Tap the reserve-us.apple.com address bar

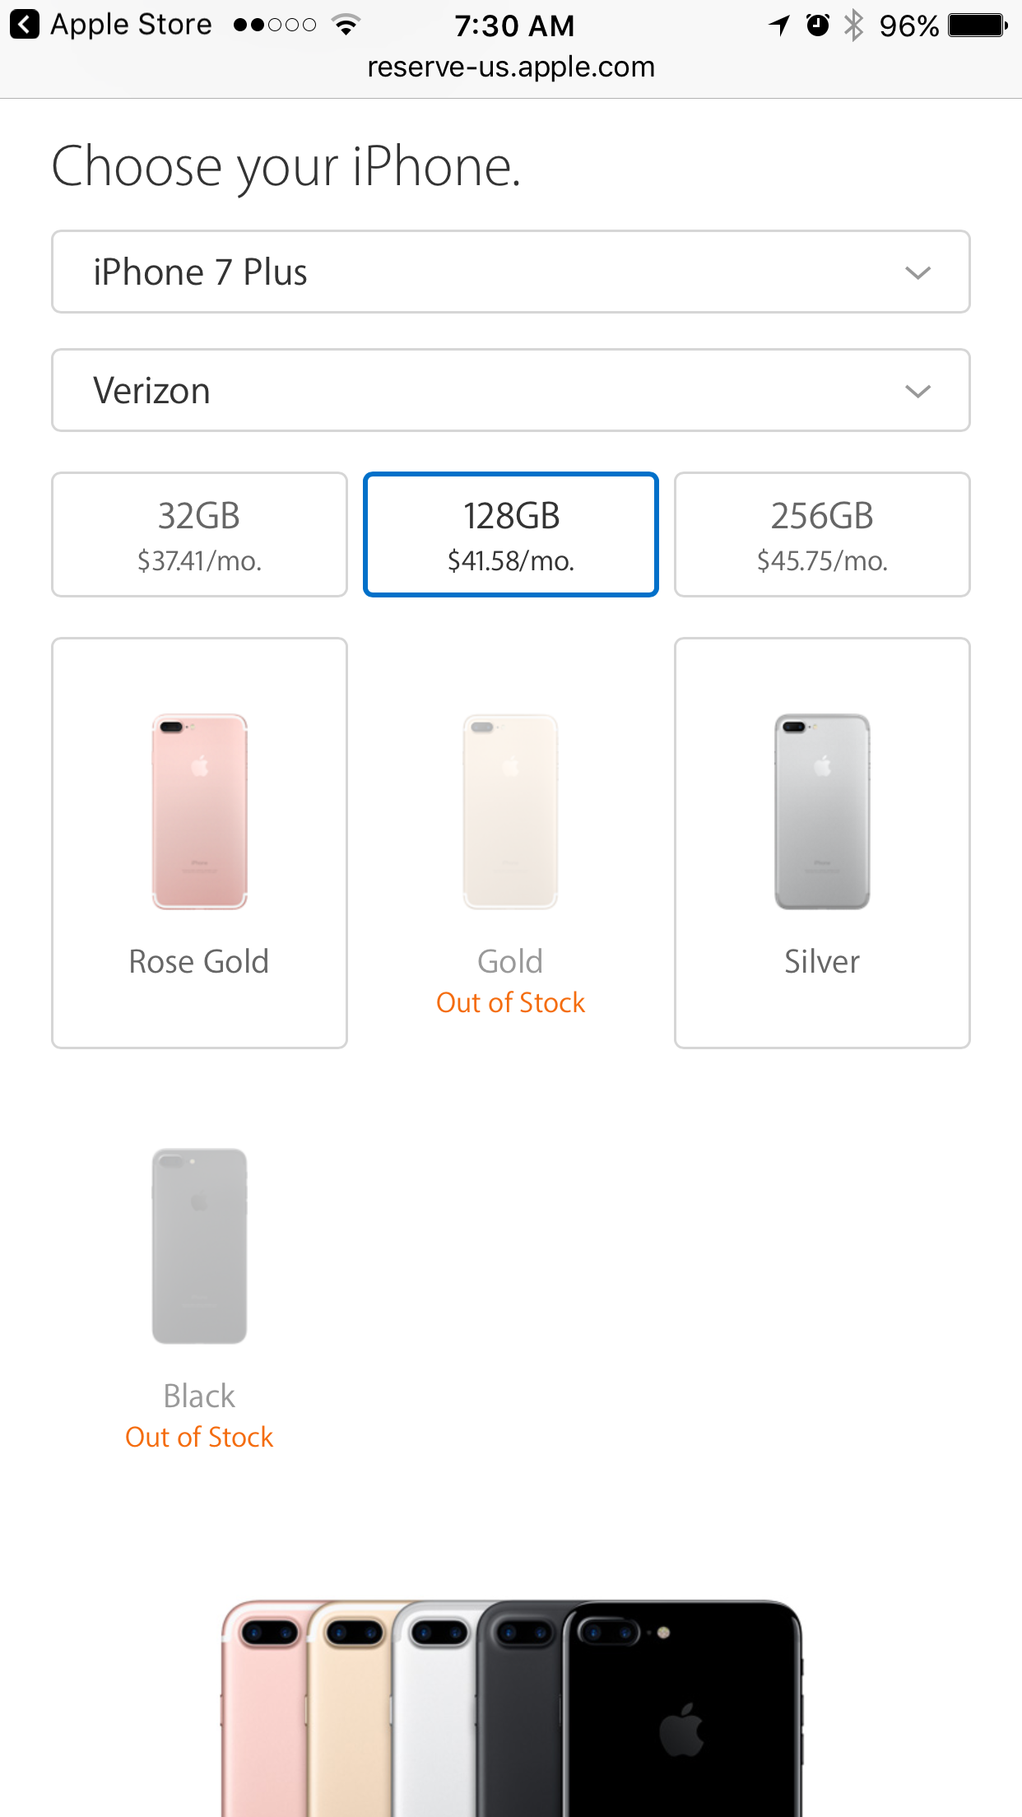click(511, 67)
